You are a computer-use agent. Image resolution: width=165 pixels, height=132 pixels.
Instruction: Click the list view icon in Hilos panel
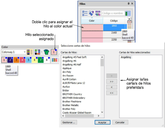85,13
